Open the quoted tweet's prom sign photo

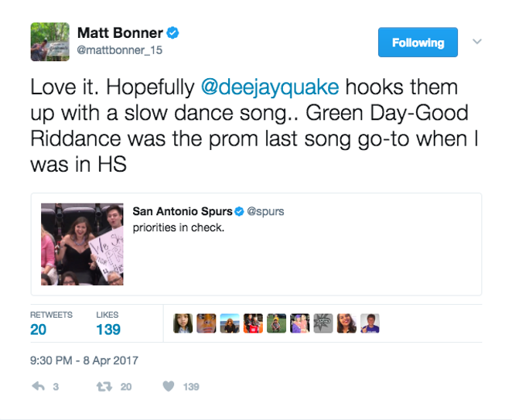point(82,244)
